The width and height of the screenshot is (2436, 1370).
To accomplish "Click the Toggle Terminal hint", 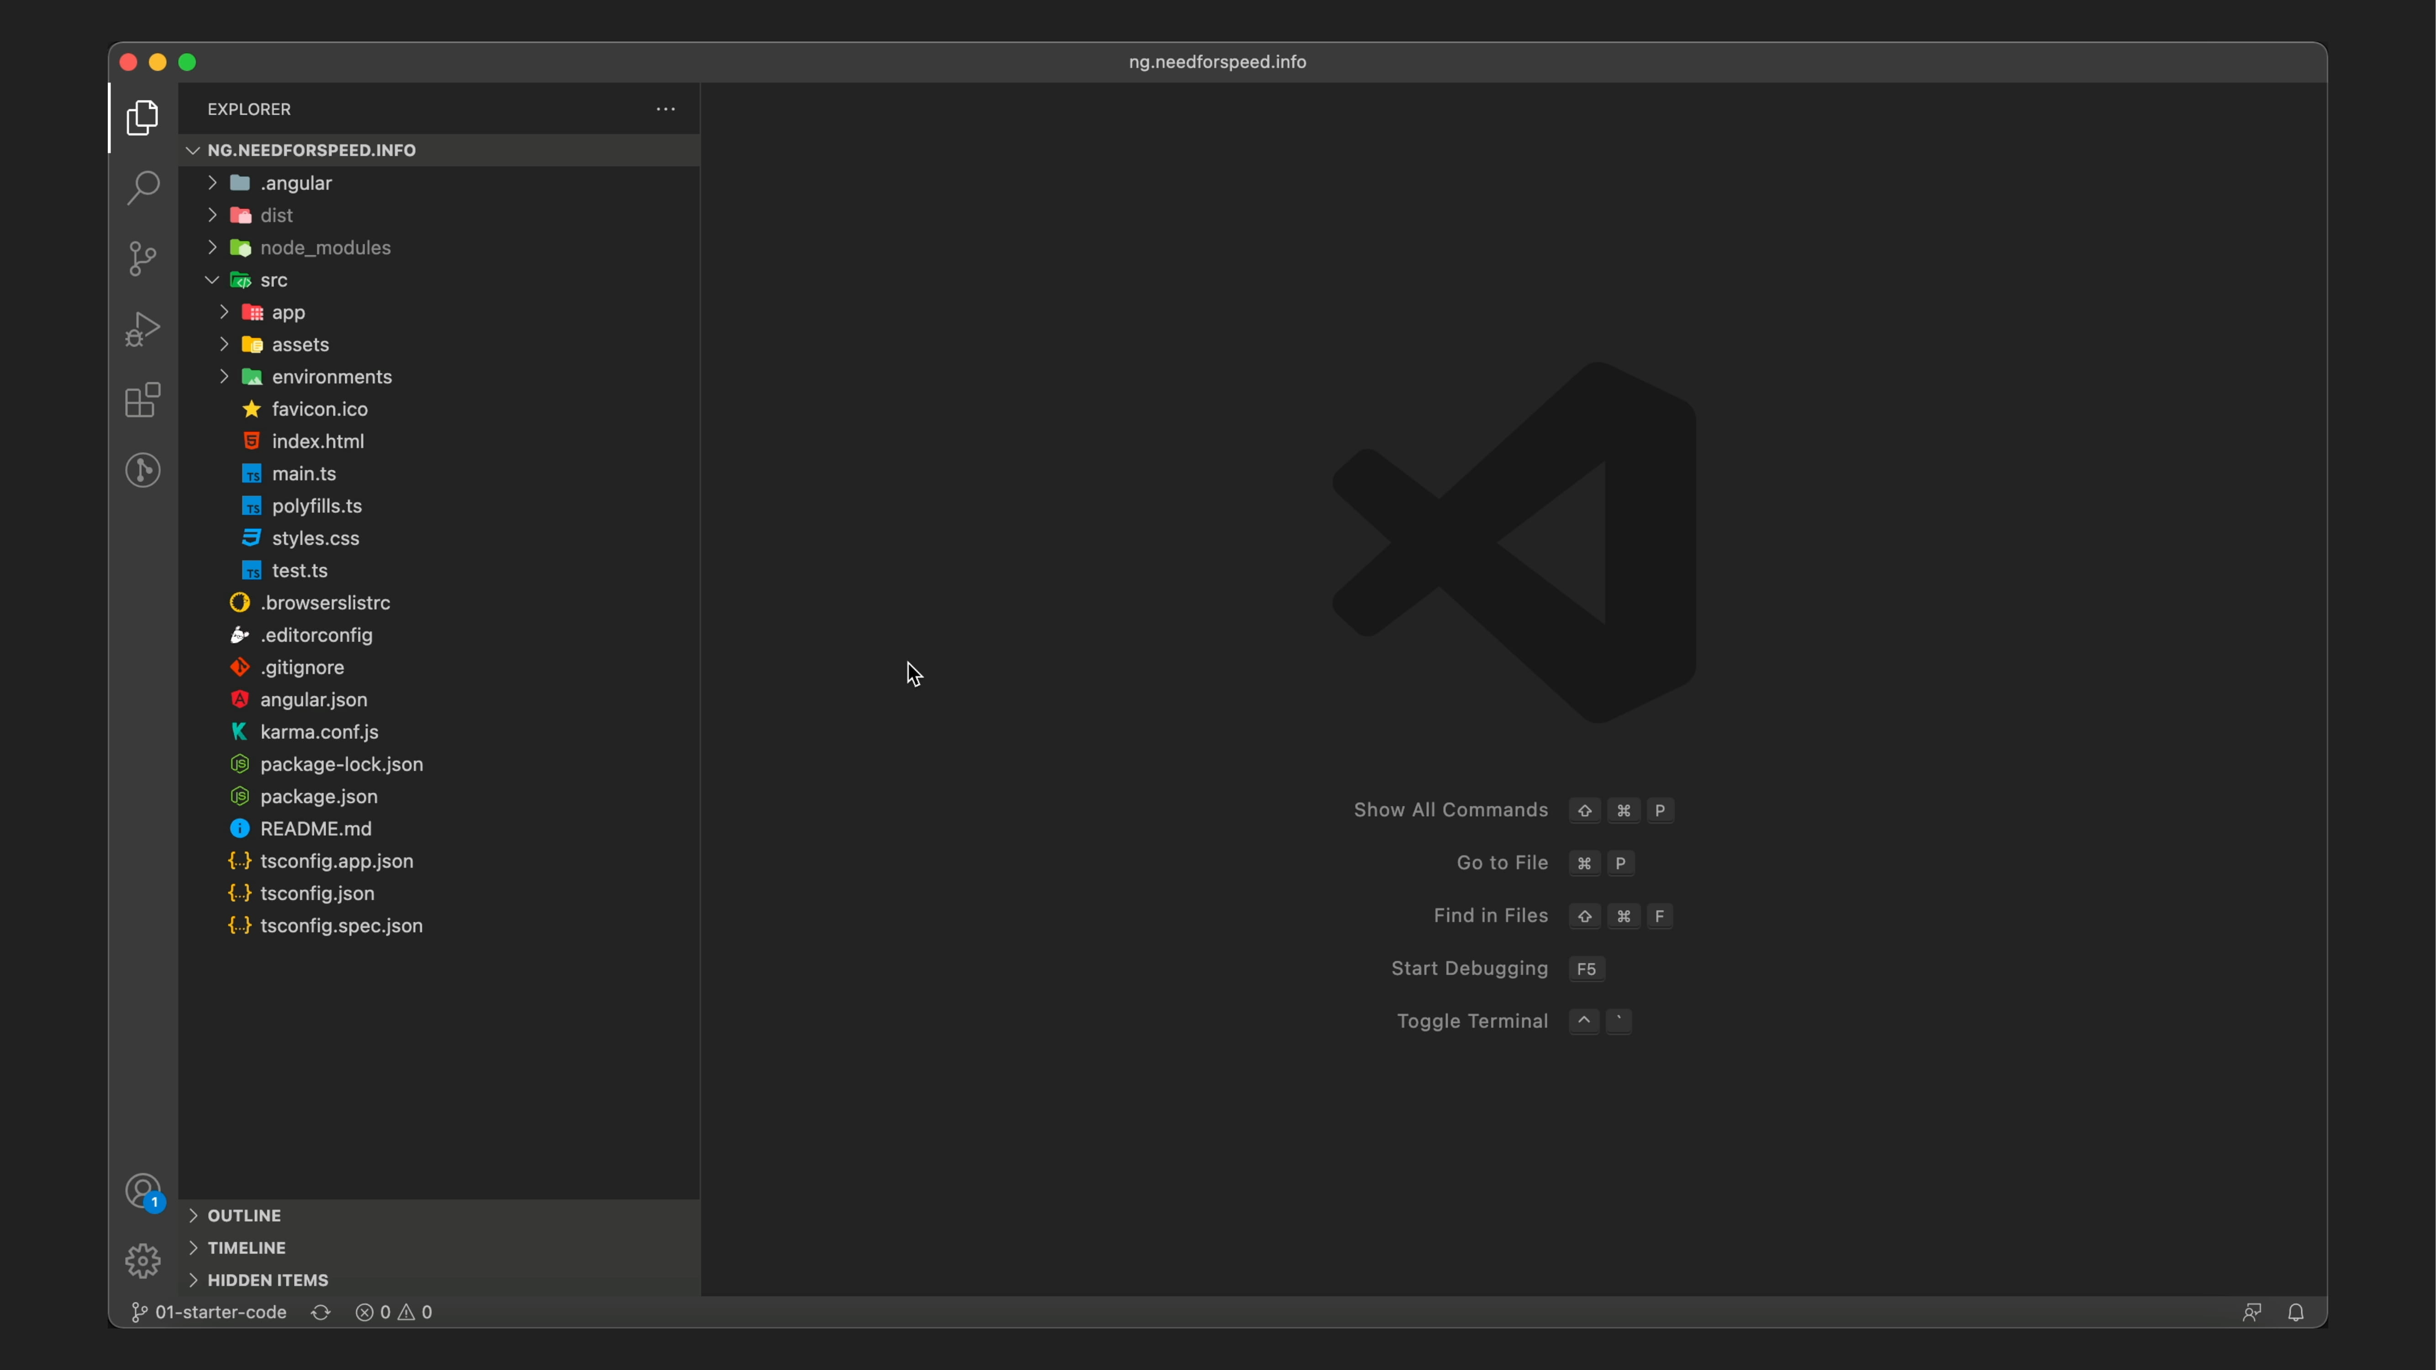I will (x=1472, y=1022).
